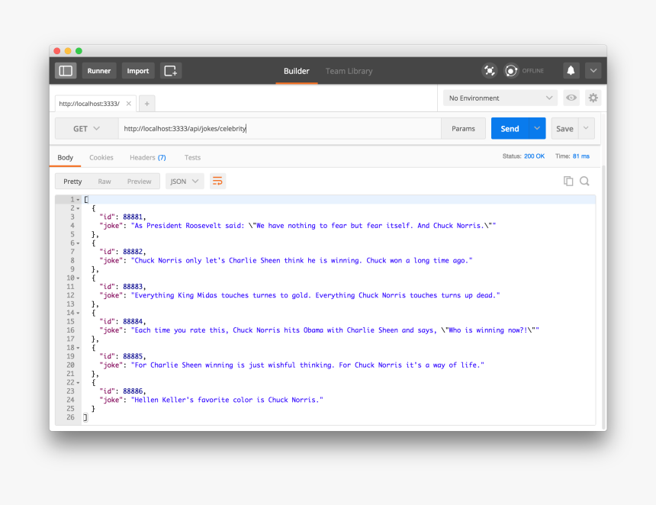Click the joke text about King Midas
This screenshot has height=505, width=656.
click(316, 295)
